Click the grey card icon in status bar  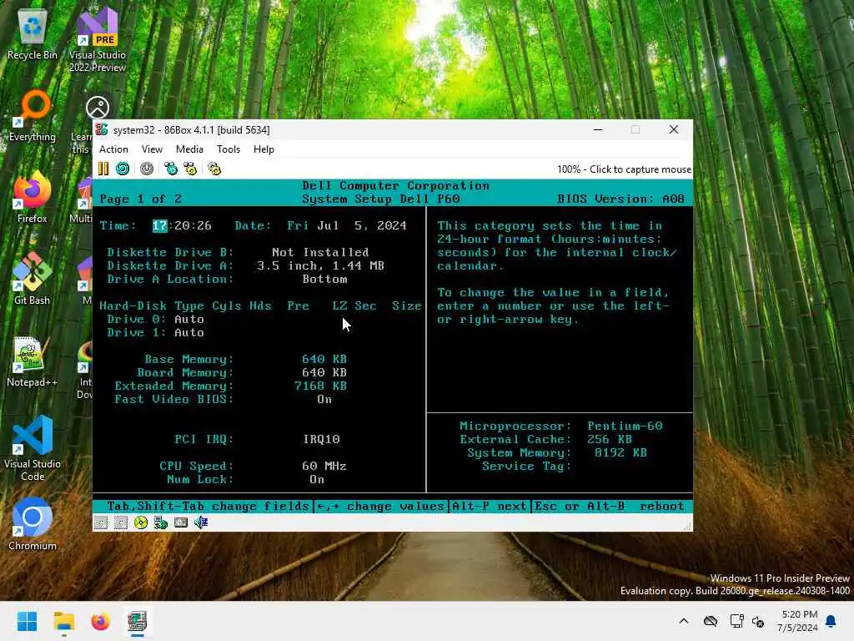[x=181, y=523]
